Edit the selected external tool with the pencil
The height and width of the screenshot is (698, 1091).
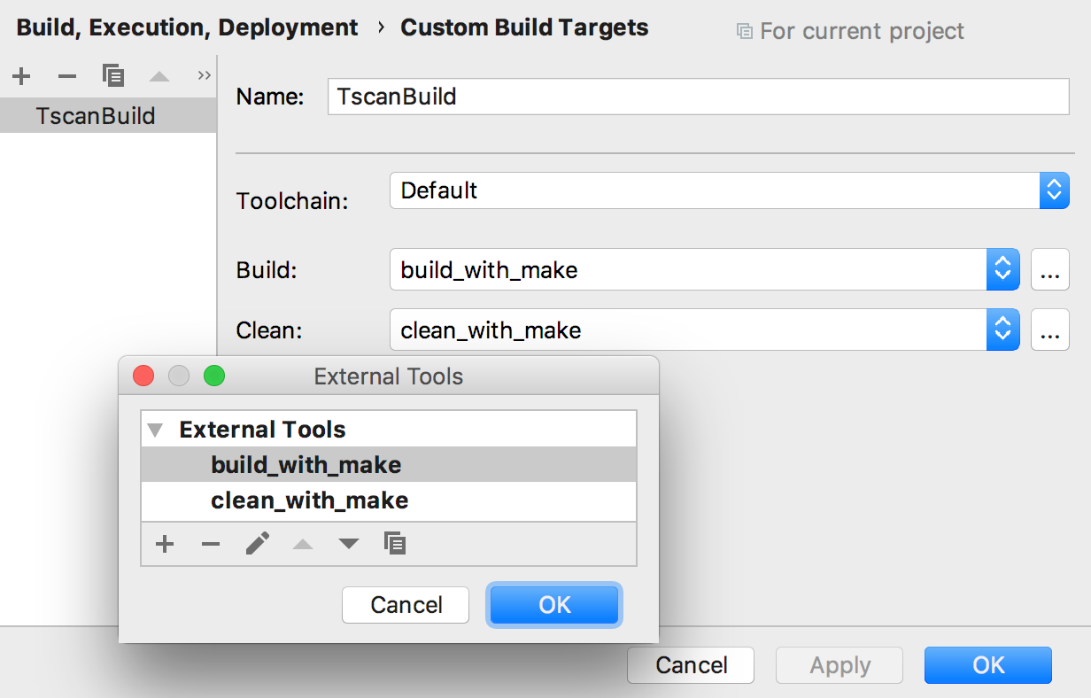tap(257, 543)
